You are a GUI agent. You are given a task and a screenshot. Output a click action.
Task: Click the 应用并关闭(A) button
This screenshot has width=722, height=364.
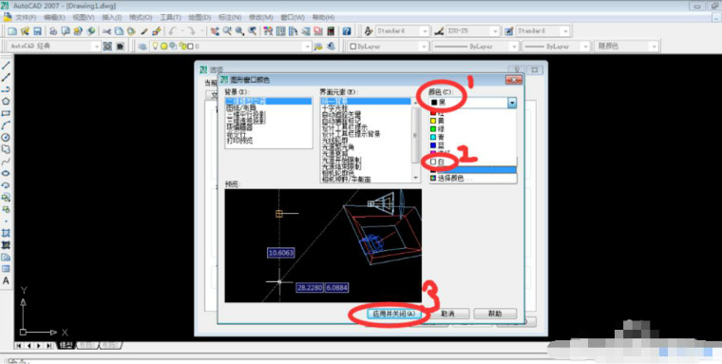pyautogui.click(x=393, y=314)
